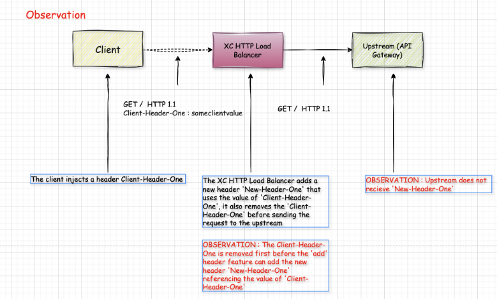Image resolution: width=497 pixels, height=299 pixels.
Task: Click 'GET / HTTP 1.1' text above Client-Header-One
Action: click(x=149, y=104)
